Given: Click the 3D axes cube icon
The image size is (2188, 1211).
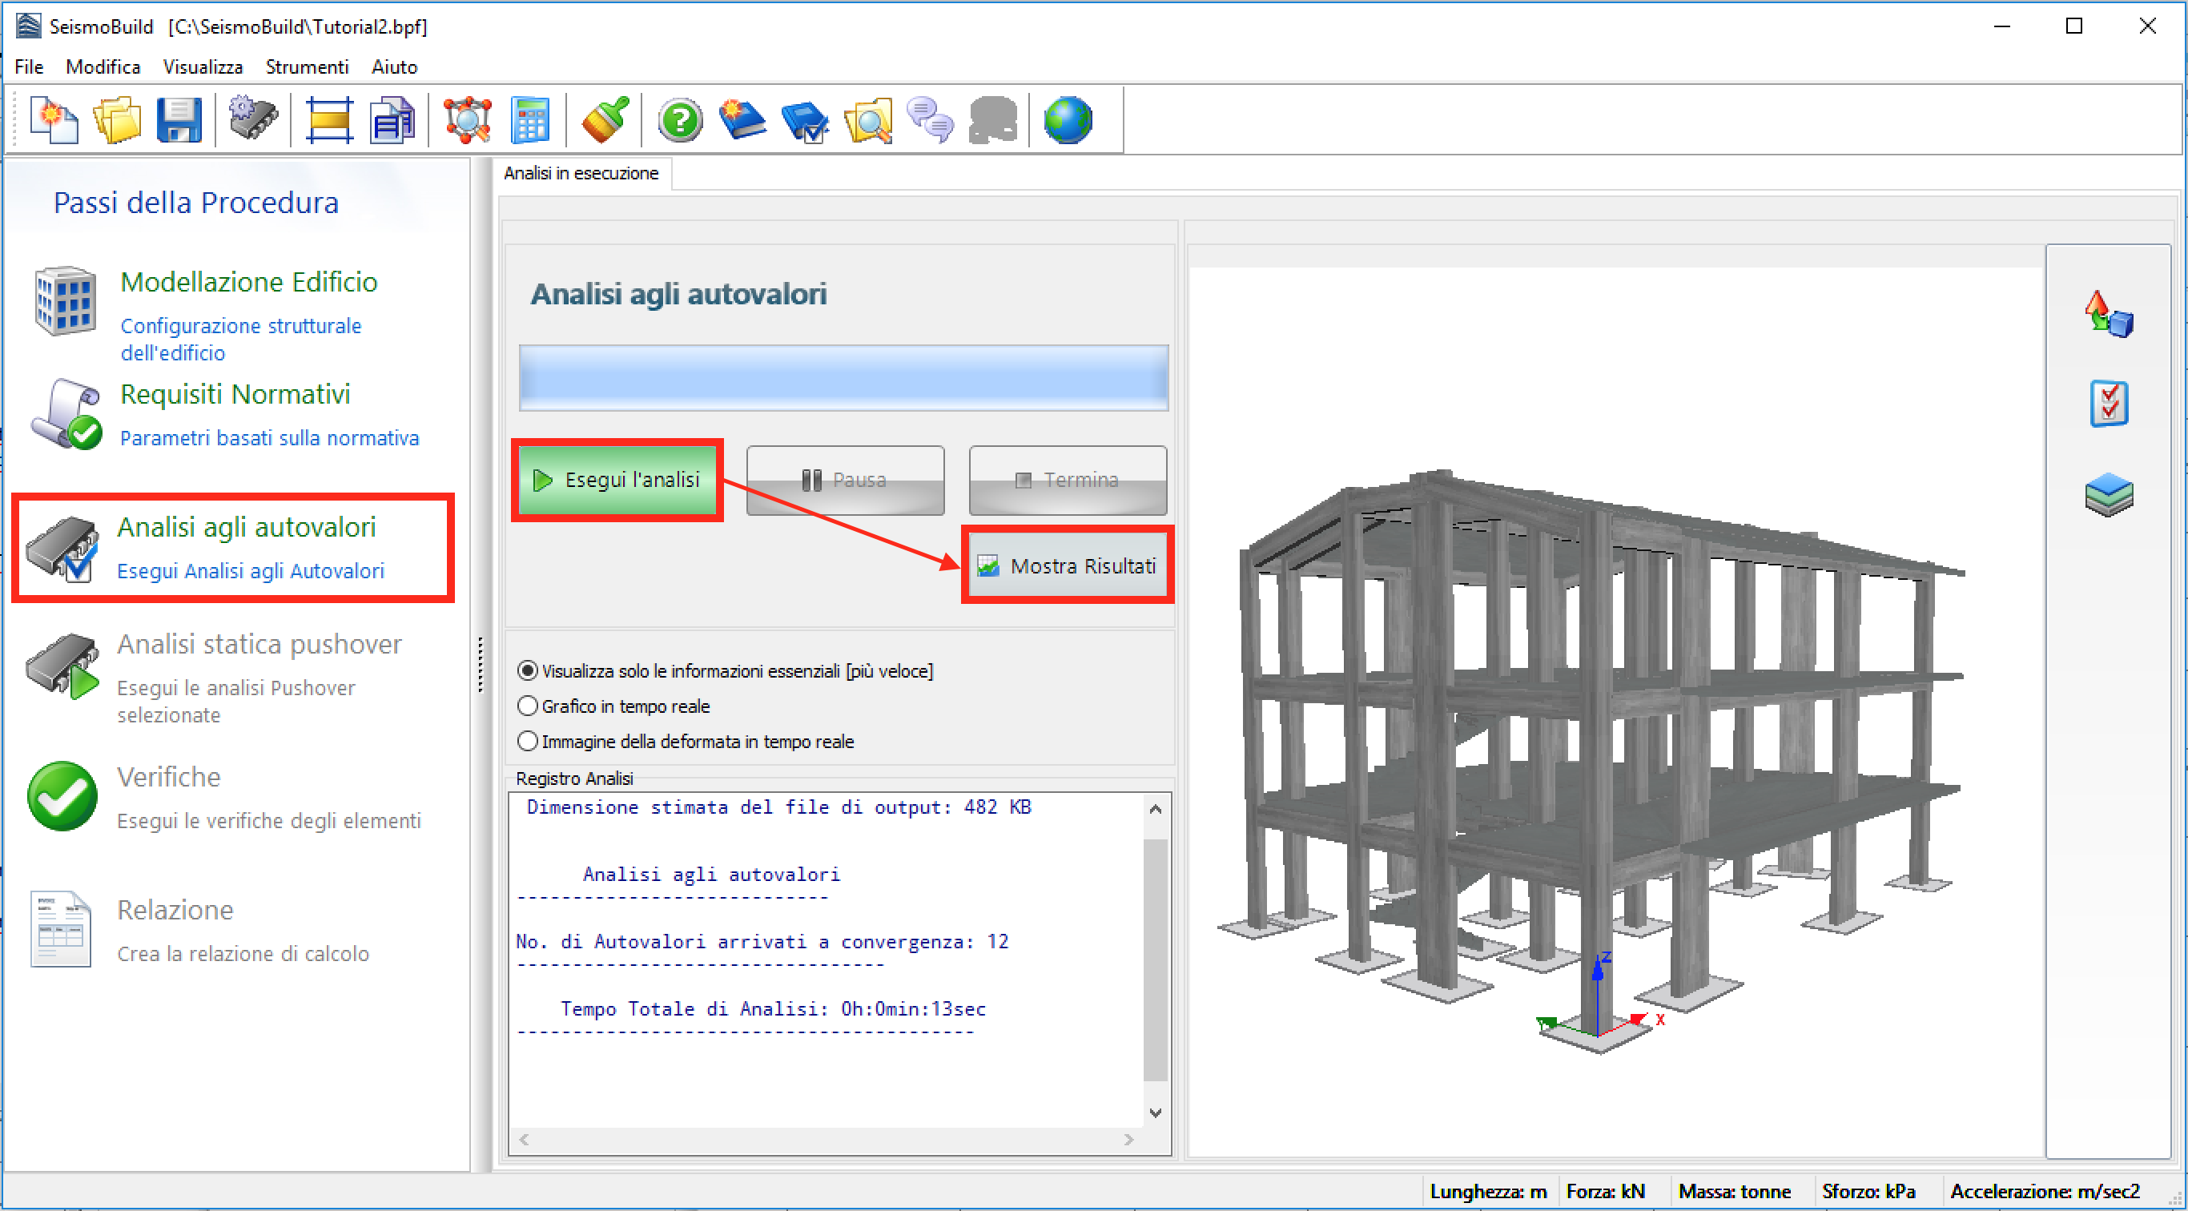Looking at the screenshot, I should pyautogui.click(x=2107, y=314).
